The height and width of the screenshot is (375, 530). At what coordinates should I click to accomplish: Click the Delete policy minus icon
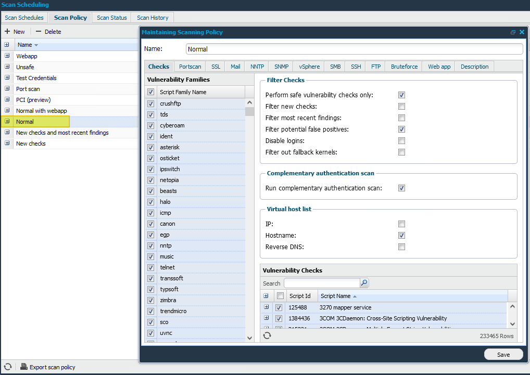point(39,32)
